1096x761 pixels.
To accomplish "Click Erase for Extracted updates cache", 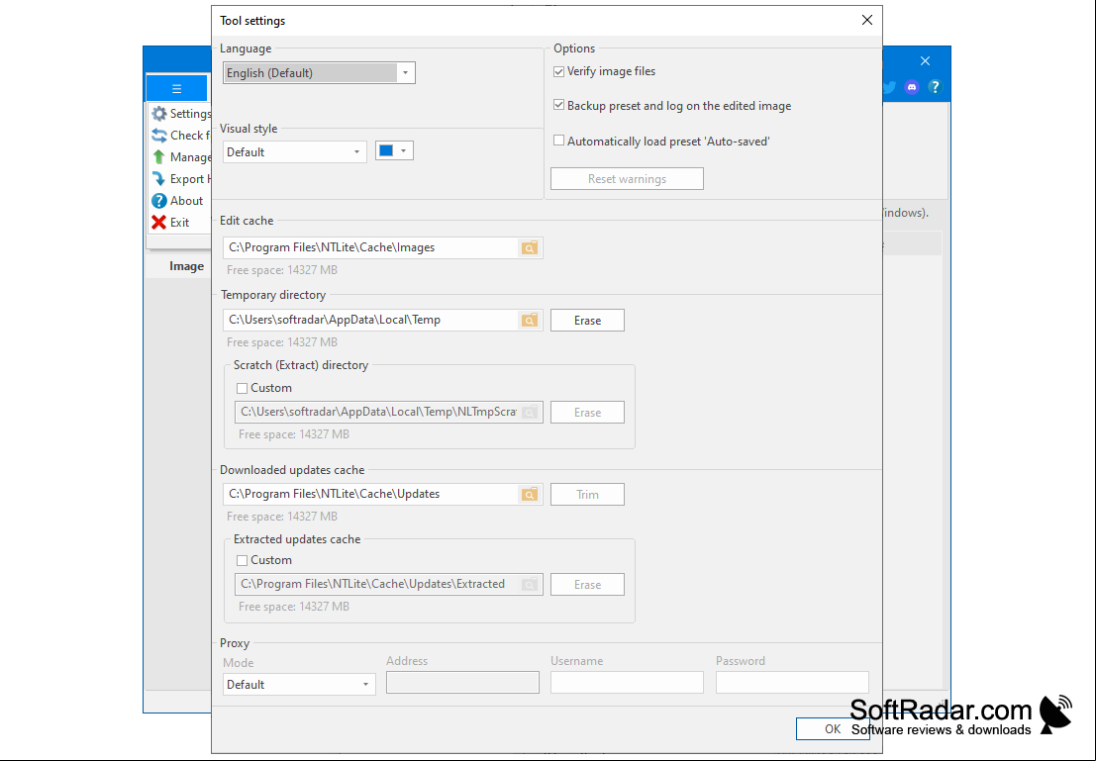I will (x=587, y=584).
